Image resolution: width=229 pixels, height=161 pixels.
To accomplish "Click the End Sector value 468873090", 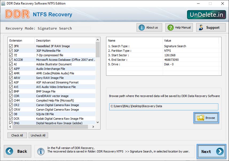I will (171, 60).
